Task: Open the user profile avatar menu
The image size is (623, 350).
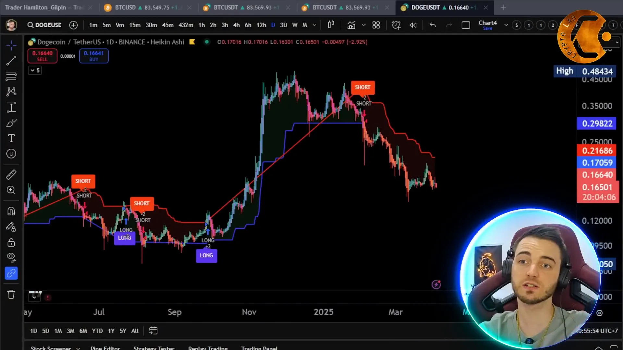Action: [x=11, y=25]
